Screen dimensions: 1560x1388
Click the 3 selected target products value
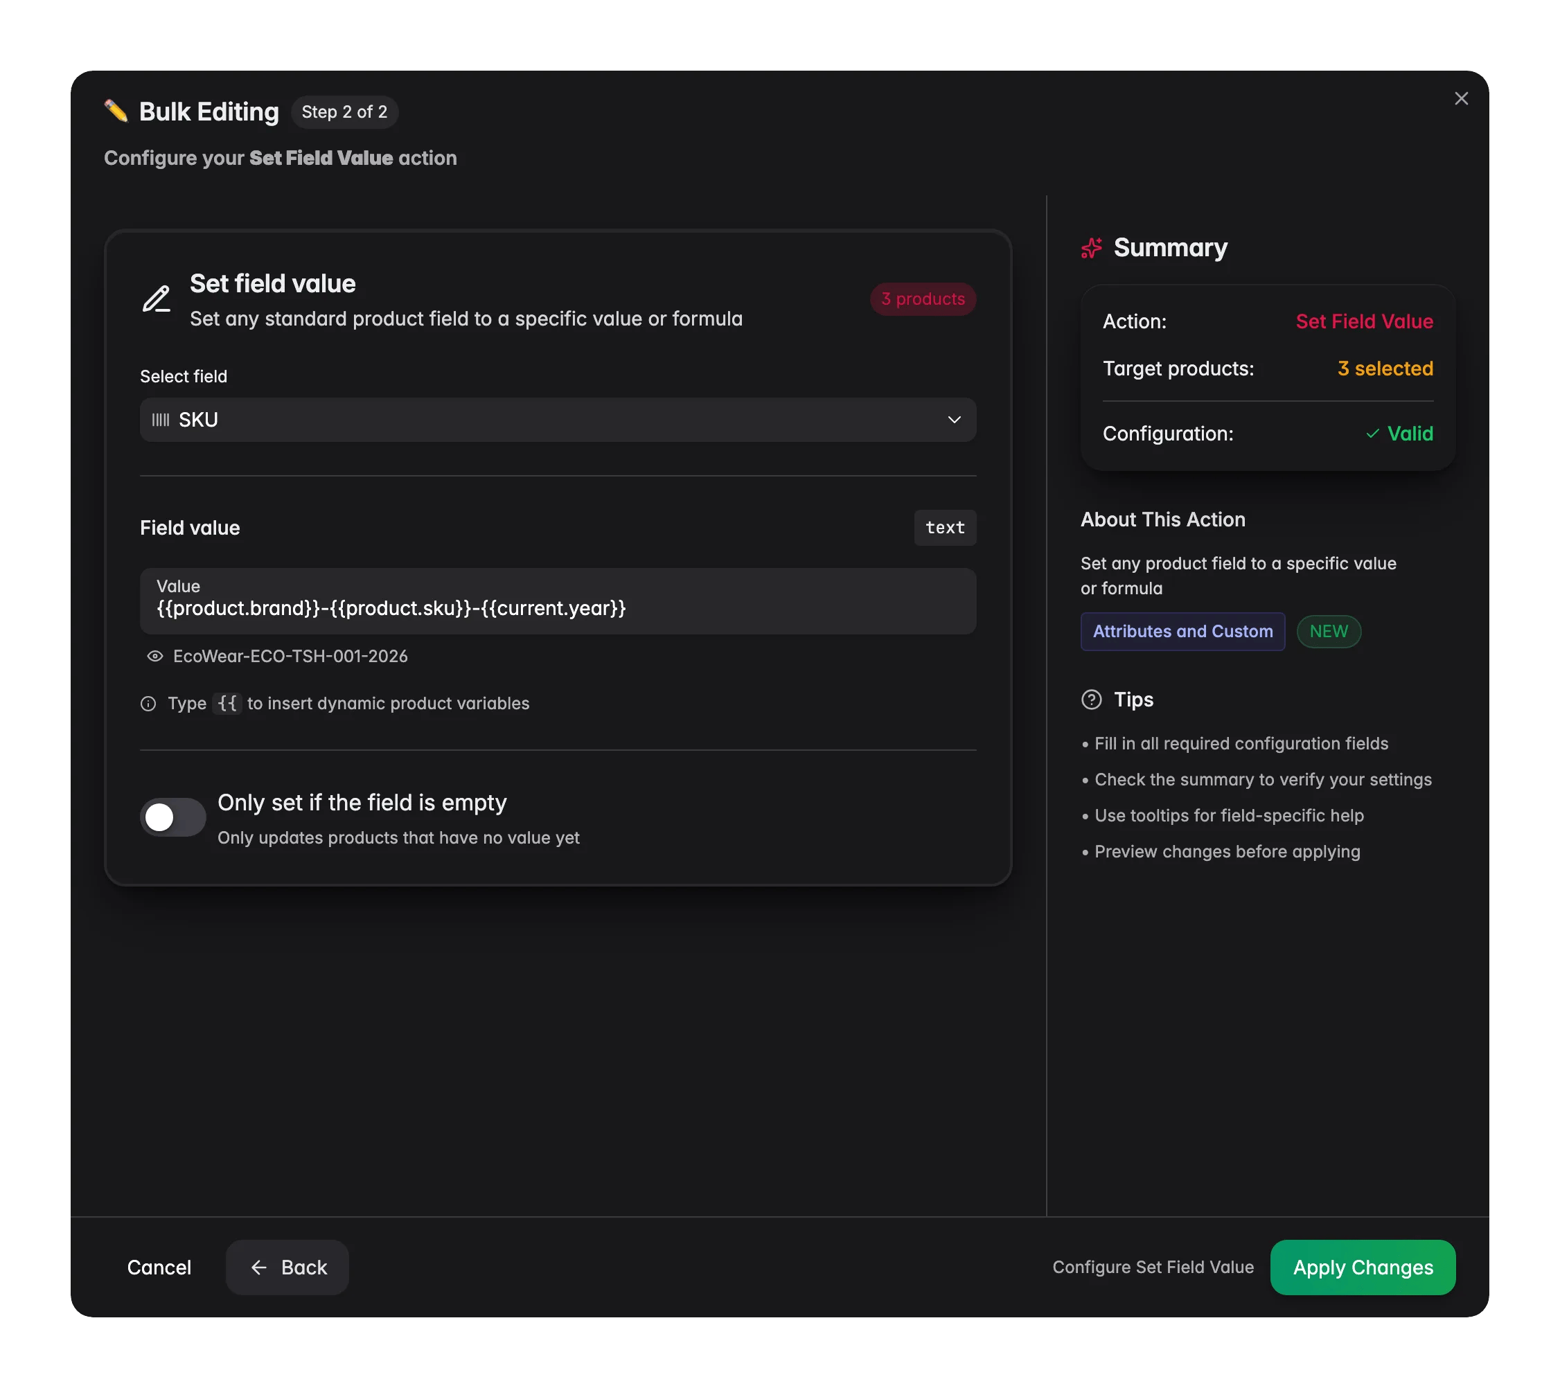(x=1385, y=368)
